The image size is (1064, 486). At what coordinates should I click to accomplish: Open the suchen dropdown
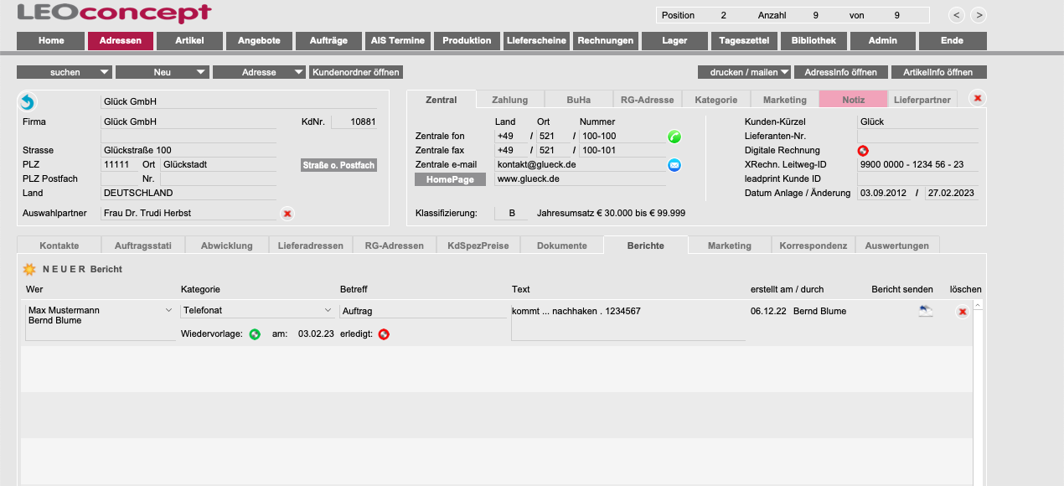(65, 72)
